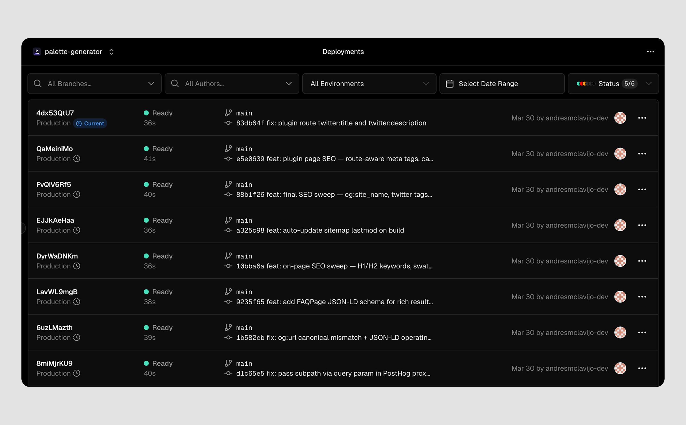Click the author avatar on DyrWaDNKm row

pyautogui.click(x=620, y=261)
